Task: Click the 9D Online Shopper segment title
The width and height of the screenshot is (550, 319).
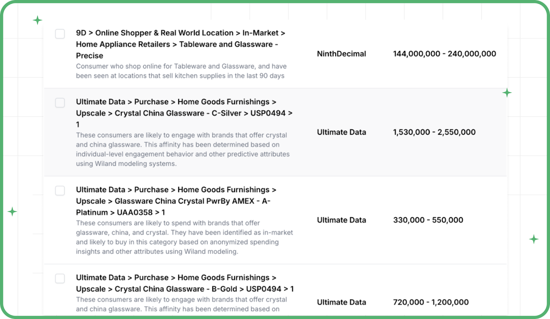Action: coord(180,44)
